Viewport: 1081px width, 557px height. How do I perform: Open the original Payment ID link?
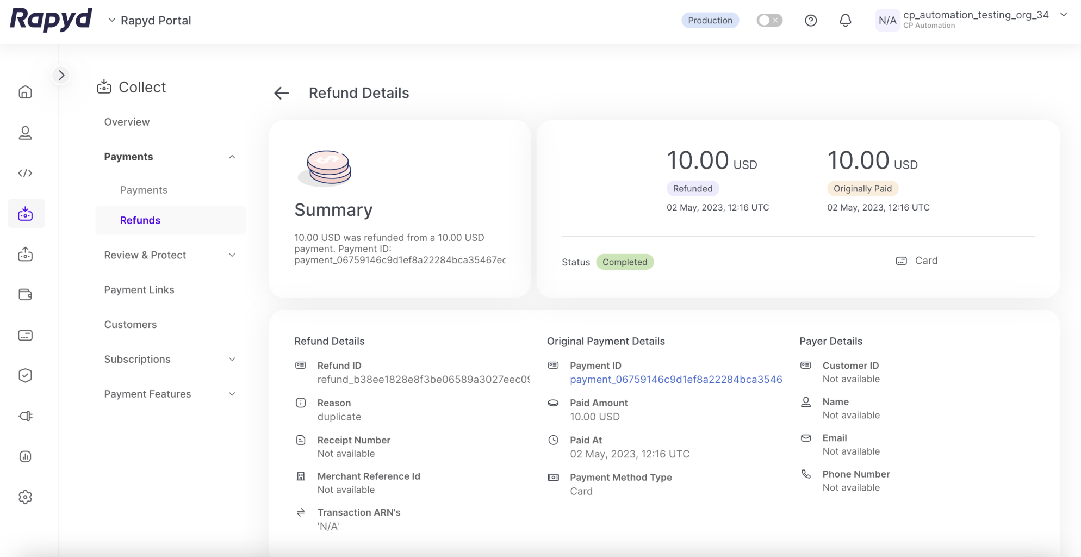click(x=676, y=380)
